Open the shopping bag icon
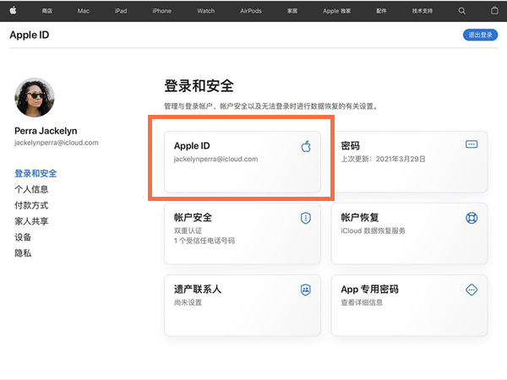The width and height of the screenshot is (507, 380). (494, 11)
